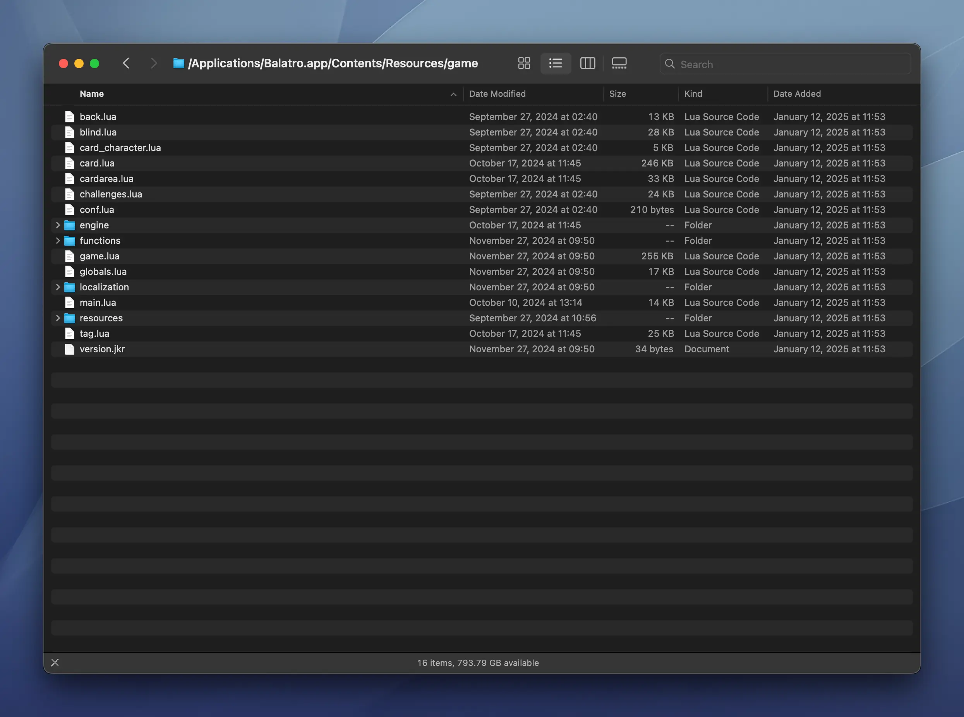Click the functions folder icon
This screenshot has height=717, width=964.
(x=69, y=240)
